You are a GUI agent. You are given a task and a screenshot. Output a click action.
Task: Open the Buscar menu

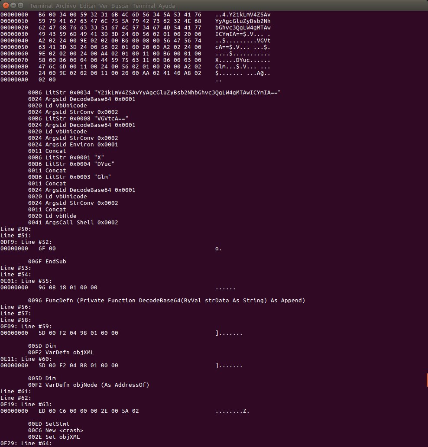pos(120,6)
